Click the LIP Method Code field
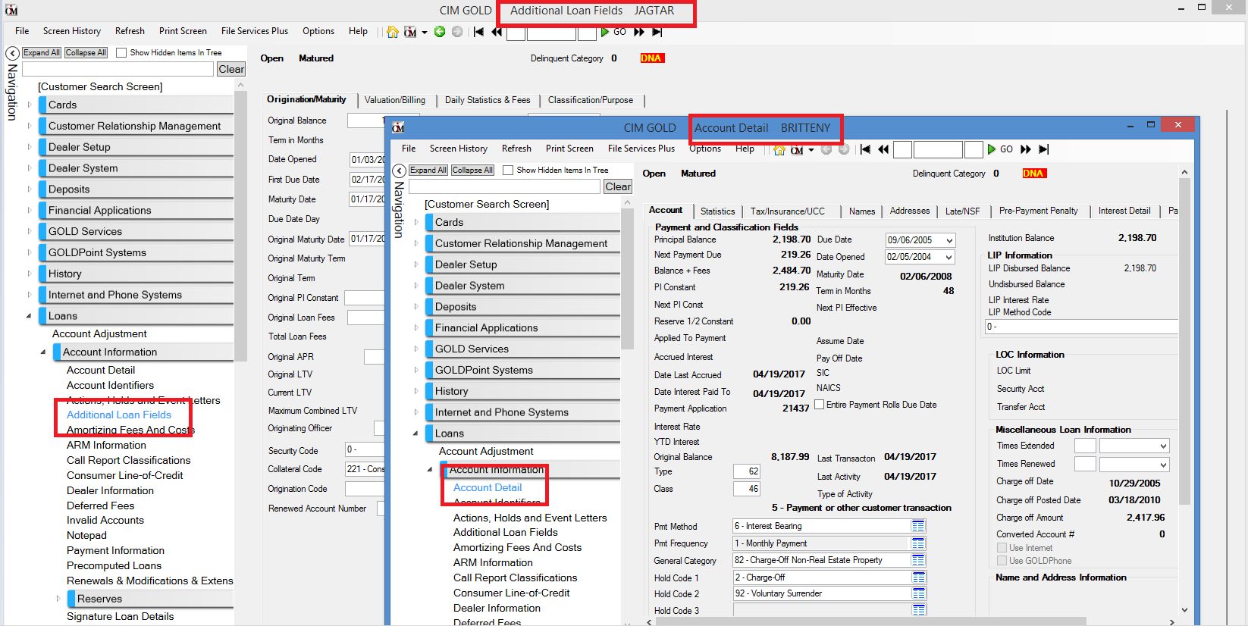This screenshot has width=1248, height=626. pyautogui.click(x=1081, y=327)
